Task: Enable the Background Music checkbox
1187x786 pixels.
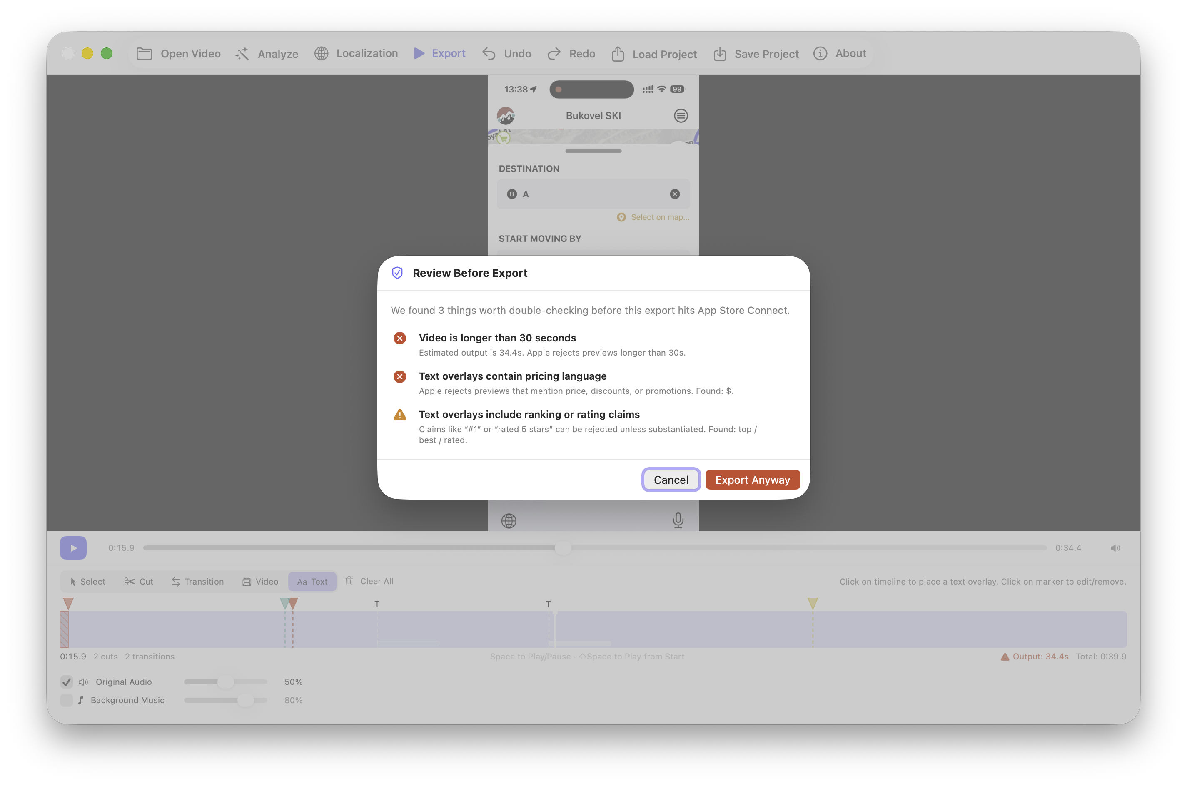Action: pyautogui.click(x=66, y=700)
